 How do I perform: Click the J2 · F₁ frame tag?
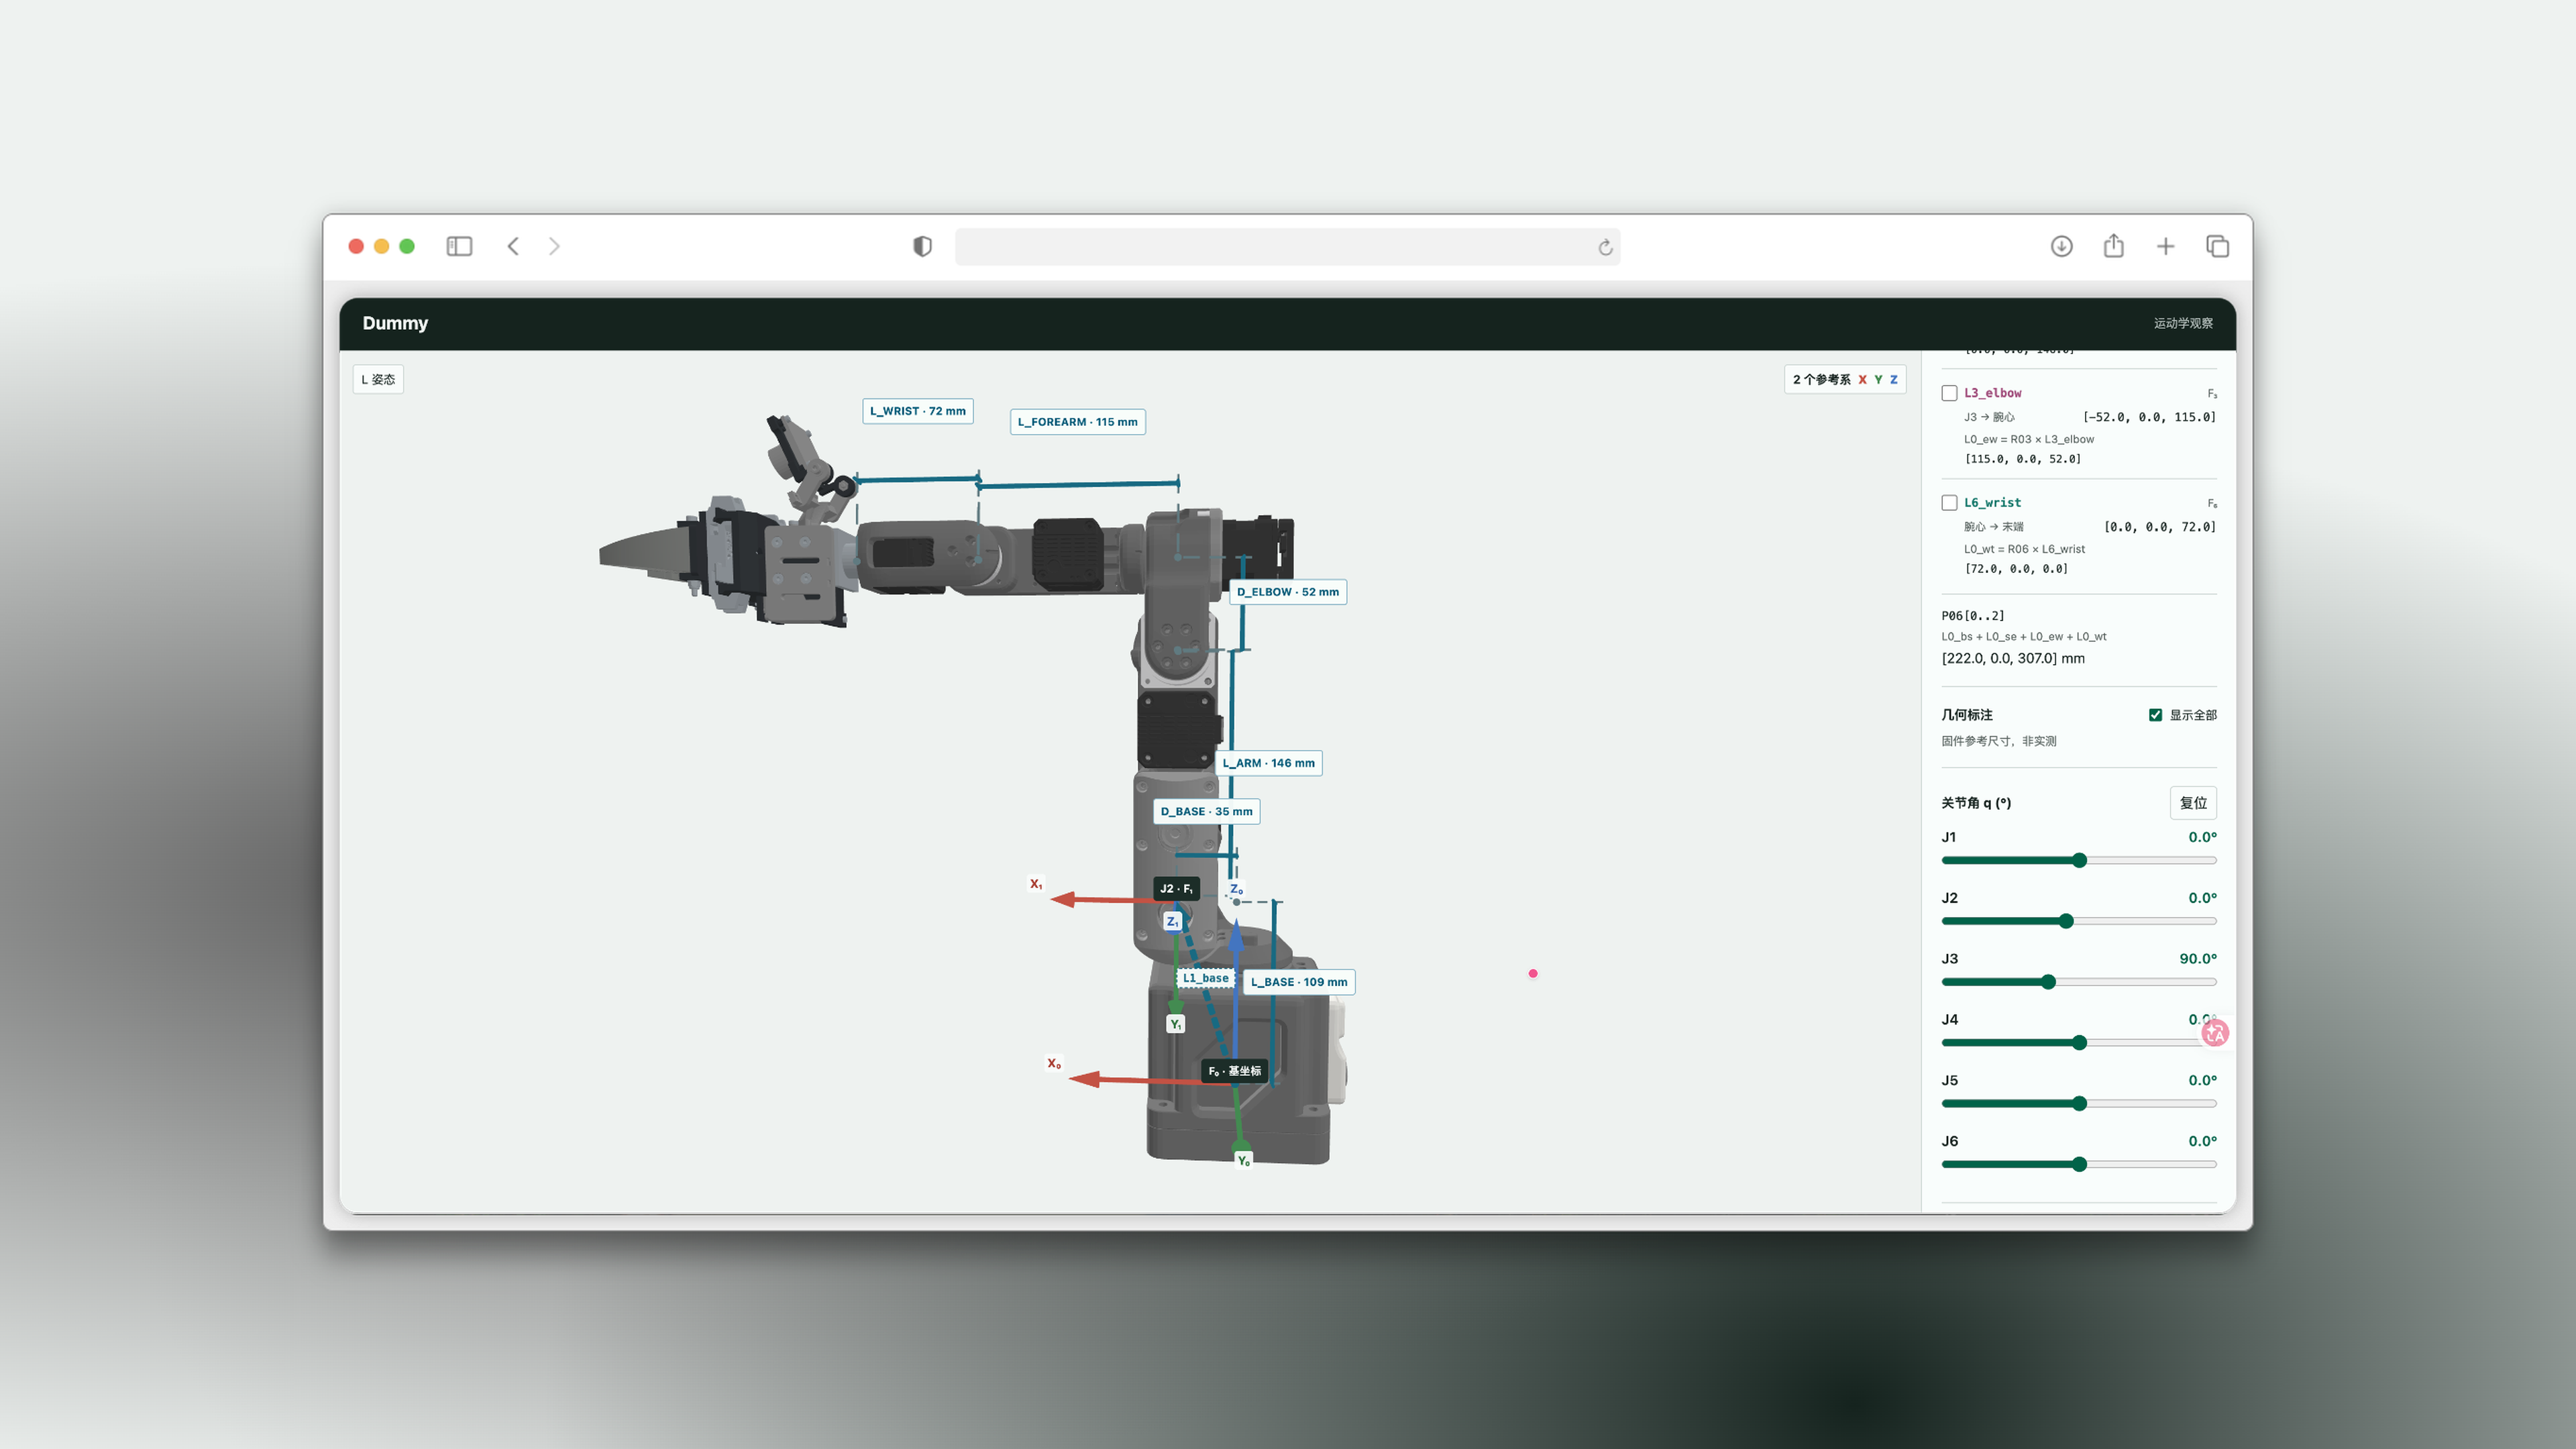click(1175, 888)
